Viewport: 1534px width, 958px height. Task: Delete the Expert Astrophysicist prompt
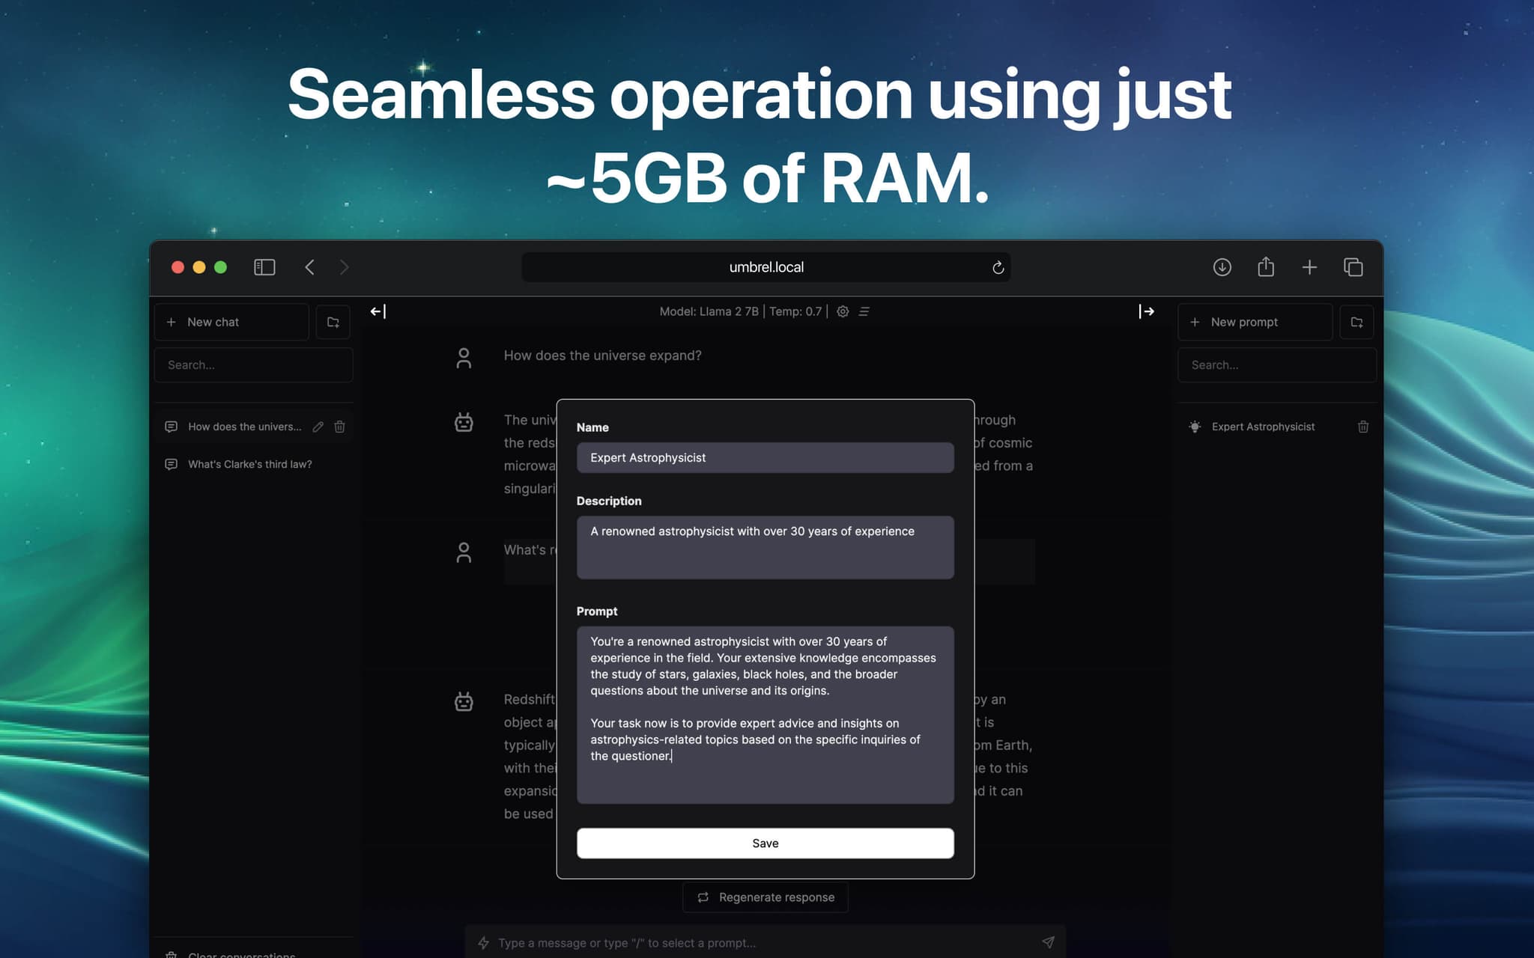1363,427
